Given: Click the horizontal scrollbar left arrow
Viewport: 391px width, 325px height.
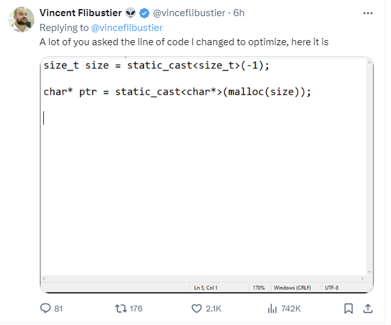Looking at the screenshot, I should [45, 279].
